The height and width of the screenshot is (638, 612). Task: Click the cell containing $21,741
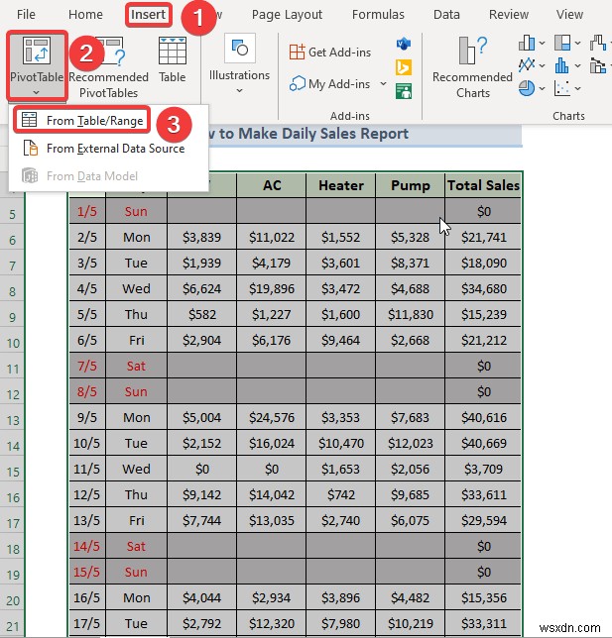(x=483, y=237)
